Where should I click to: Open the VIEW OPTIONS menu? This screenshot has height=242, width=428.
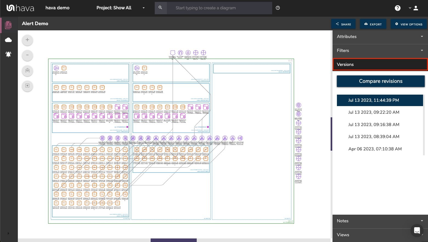click(409, 24)
